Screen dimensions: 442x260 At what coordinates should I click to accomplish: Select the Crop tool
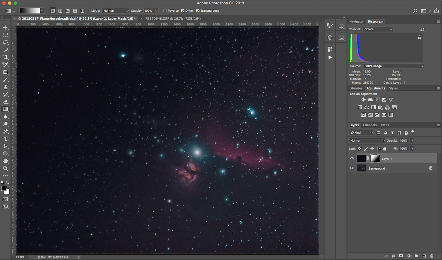(x=6, y=57)
